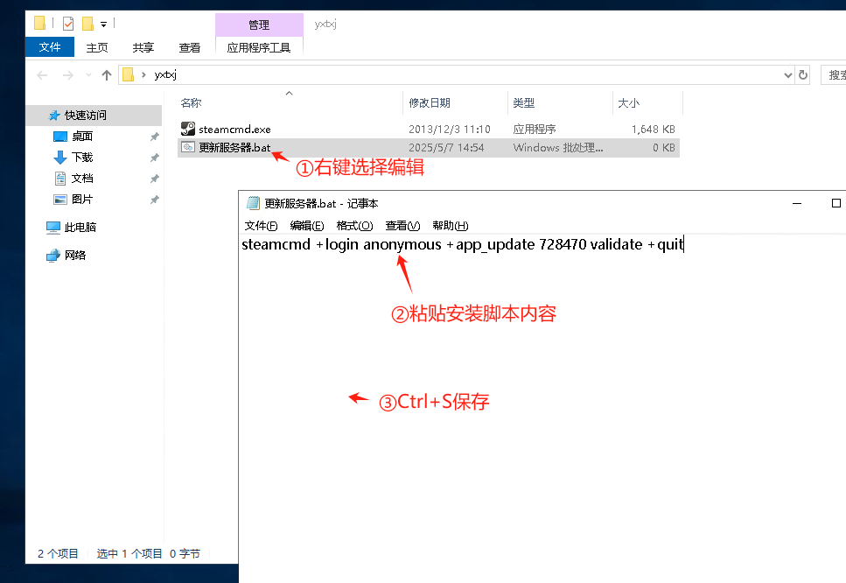Open Notepad's 查看(V) menu
846x583 pixels.
tap(402, 226)
